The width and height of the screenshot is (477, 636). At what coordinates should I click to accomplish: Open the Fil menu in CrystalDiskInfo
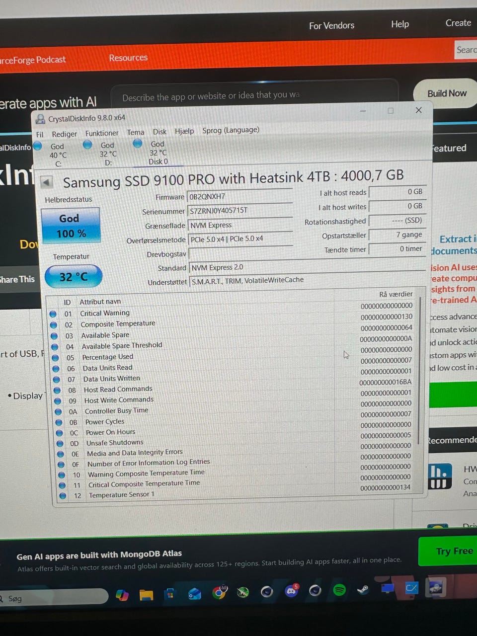(x=40, y=134)
